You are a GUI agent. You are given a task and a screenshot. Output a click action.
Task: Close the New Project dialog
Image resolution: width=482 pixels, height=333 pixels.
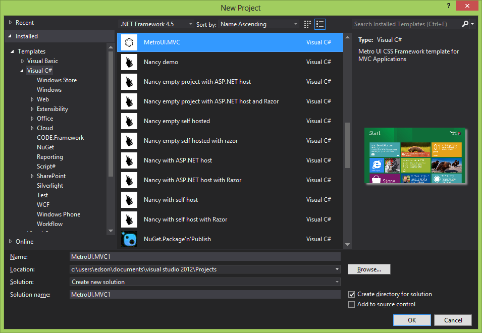click(467, 6)
